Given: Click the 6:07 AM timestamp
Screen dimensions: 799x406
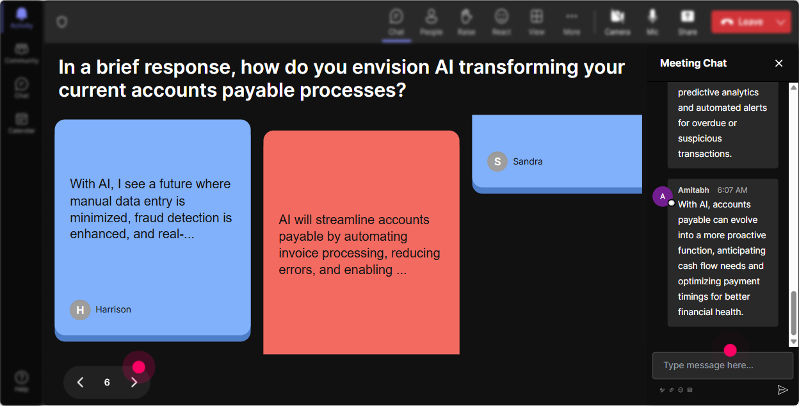Looking at the screenshot, I should (732, 190).
